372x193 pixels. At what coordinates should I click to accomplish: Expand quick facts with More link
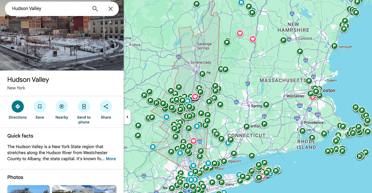click(111, 159)
